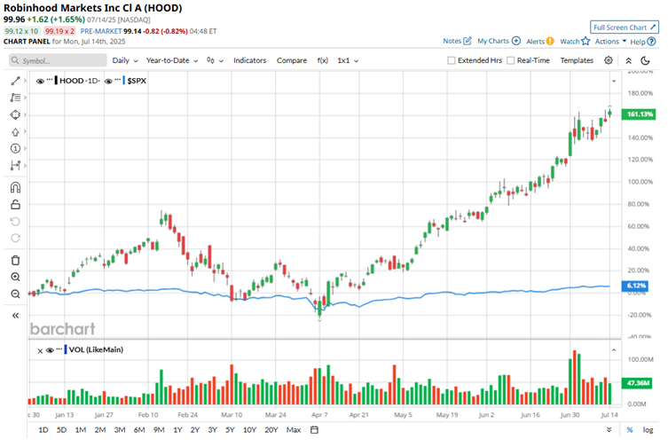Remove the VOL panel with X
The height and width of the screenshot is (447, 668).
40,350
